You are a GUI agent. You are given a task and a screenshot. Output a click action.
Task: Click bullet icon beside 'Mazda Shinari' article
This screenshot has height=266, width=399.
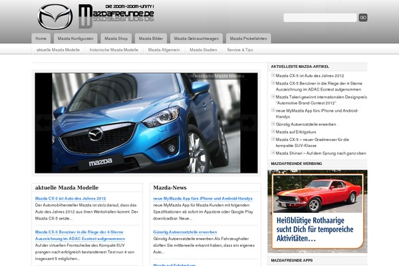coord(273,153)
